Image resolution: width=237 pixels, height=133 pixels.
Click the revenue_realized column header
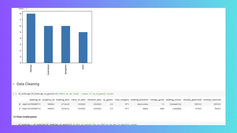click(x=212, y=100)
